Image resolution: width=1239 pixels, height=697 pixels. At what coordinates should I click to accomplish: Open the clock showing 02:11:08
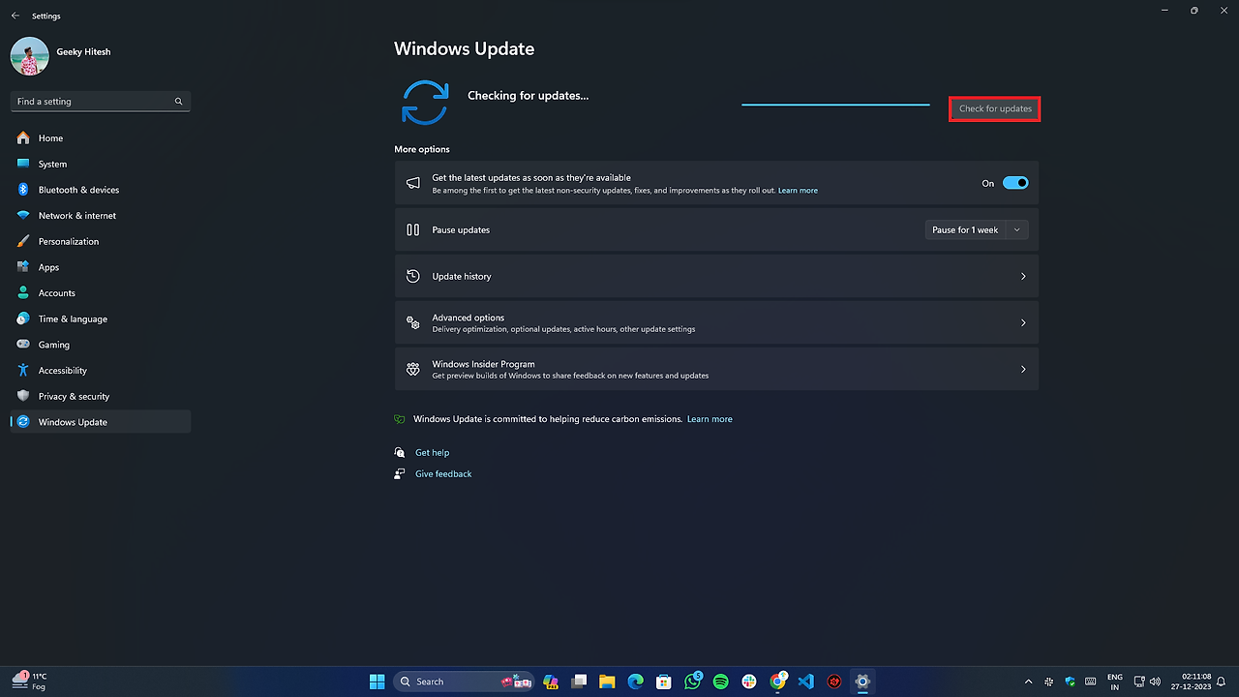[x=1192, y=682]
